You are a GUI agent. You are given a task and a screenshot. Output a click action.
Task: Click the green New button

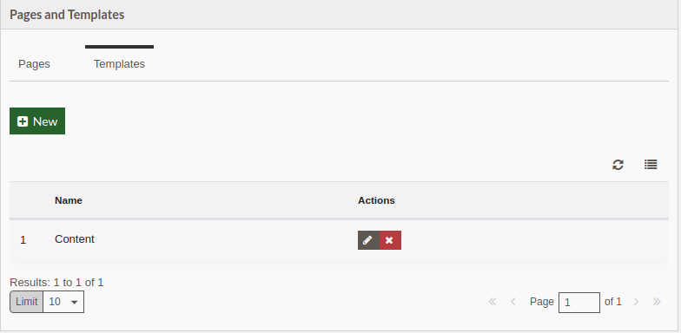37,121
